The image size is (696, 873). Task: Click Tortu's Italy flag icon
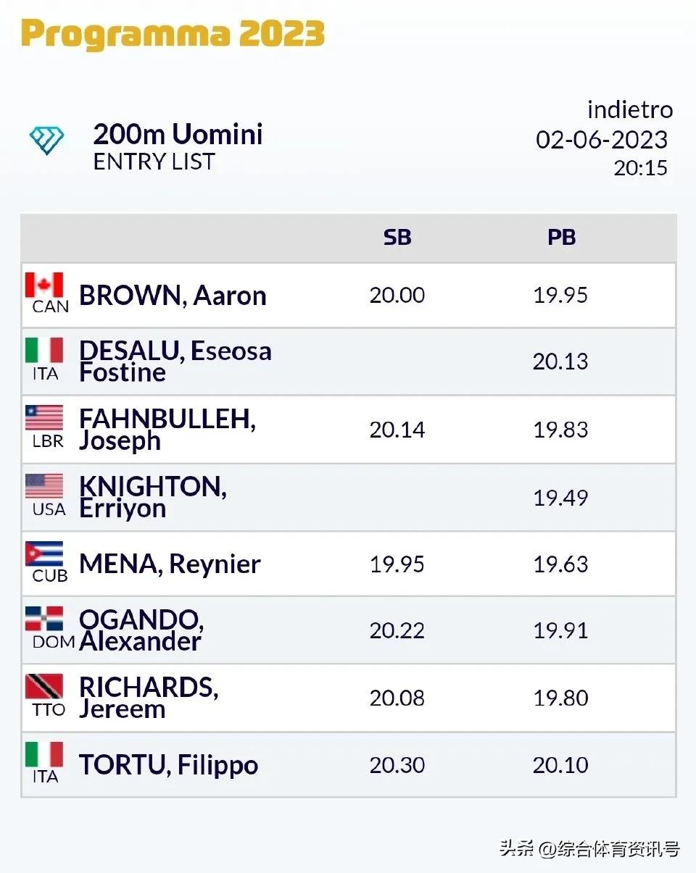pos(44,754)
